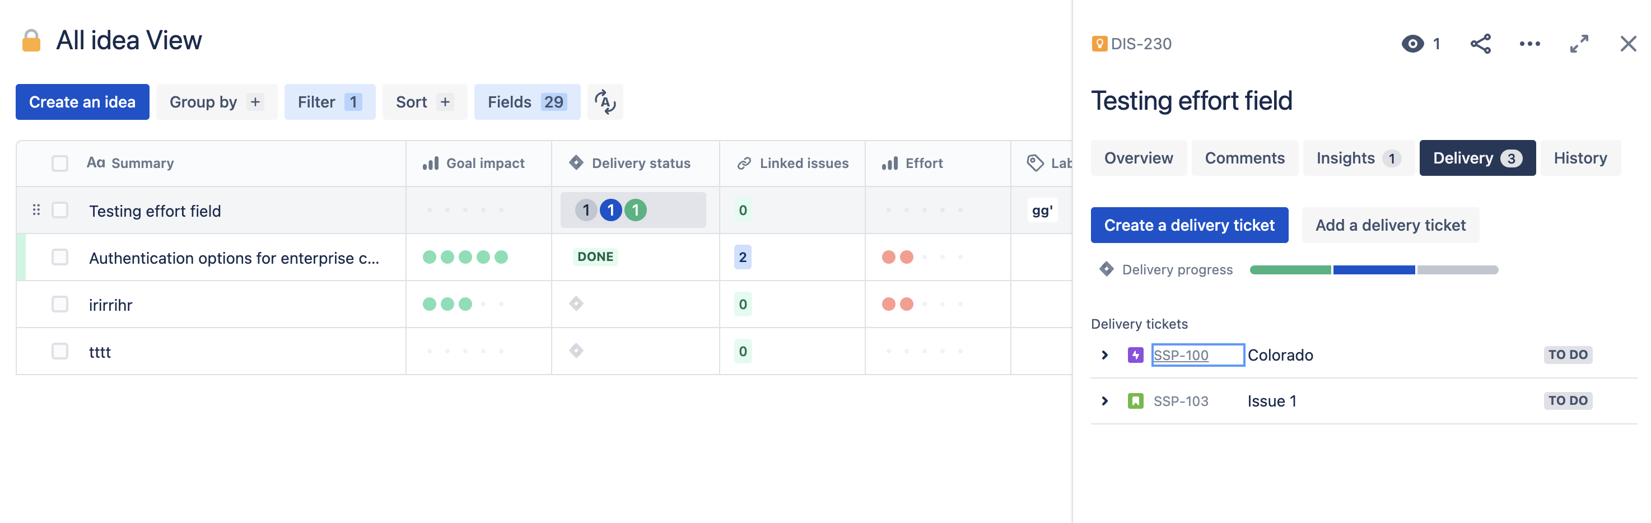The image size is (1651, 523).
Task: Click the Delivery progress bar
Action: [1372, 269]
